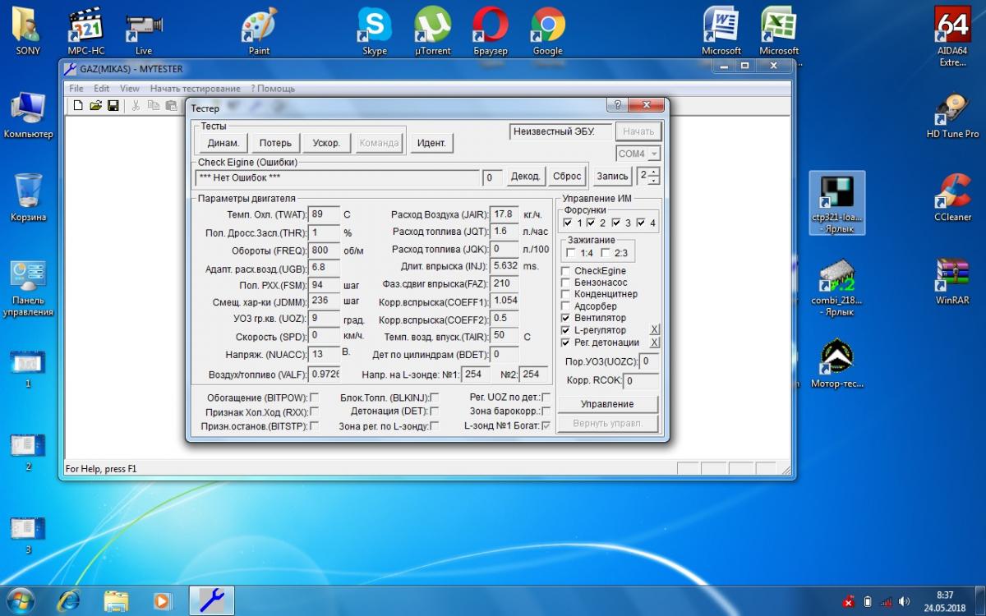Viewport: 986px width, 616px height.
Task: Open the View menu
Action: 130,89
